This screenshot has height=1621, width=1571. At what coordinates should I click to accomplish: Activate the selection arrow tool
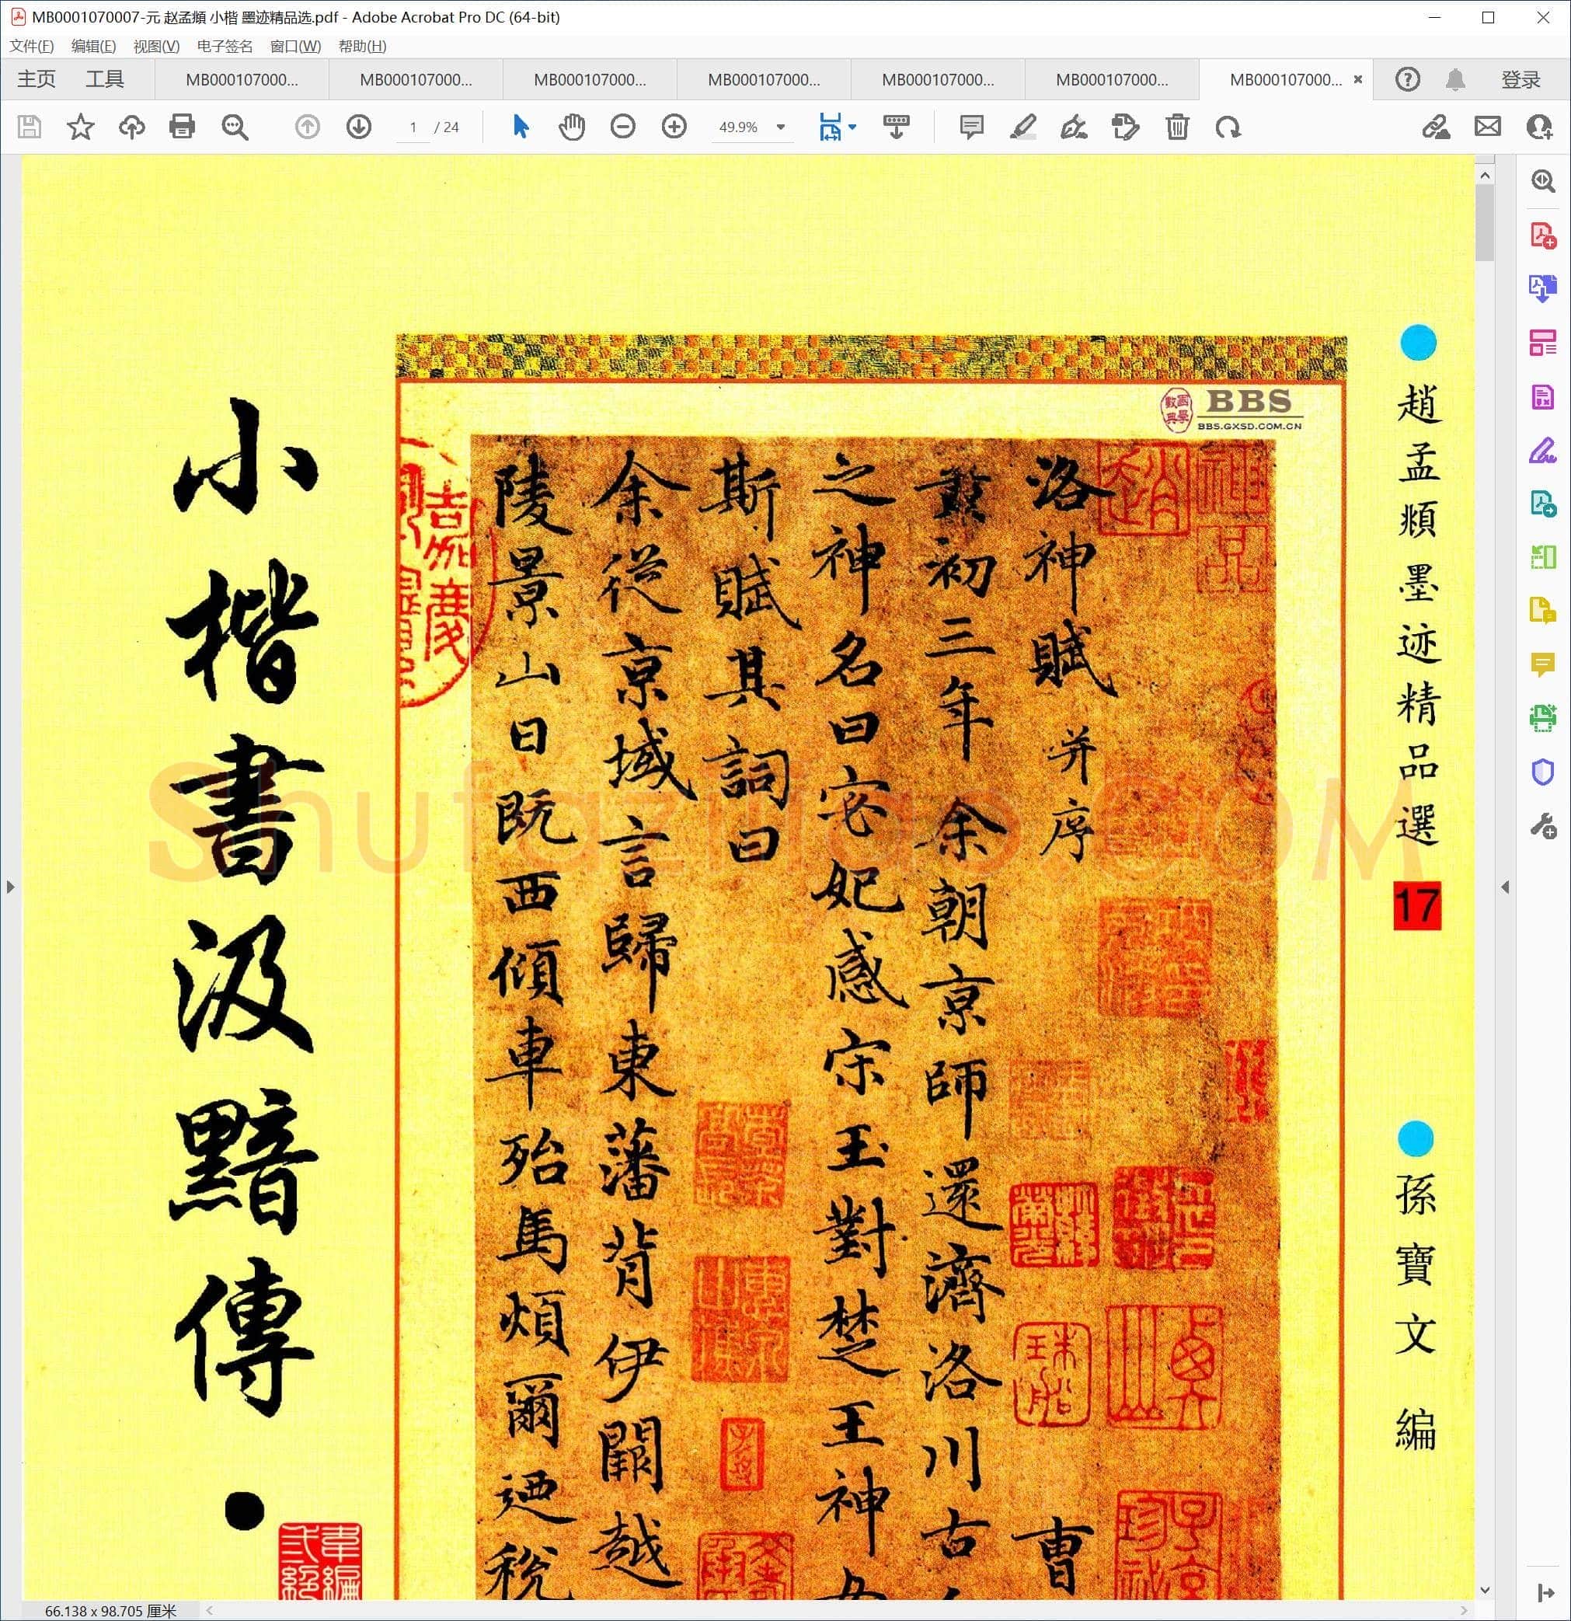tap(520, 127)
